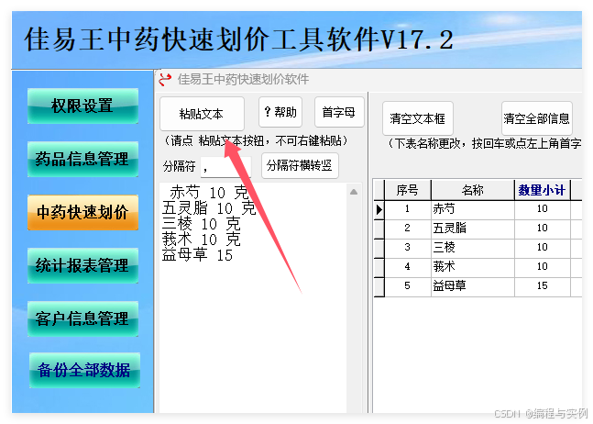Open 客户信息管理 in the sidebar
This screenshot has height=424, width=593.
(82, 318)
